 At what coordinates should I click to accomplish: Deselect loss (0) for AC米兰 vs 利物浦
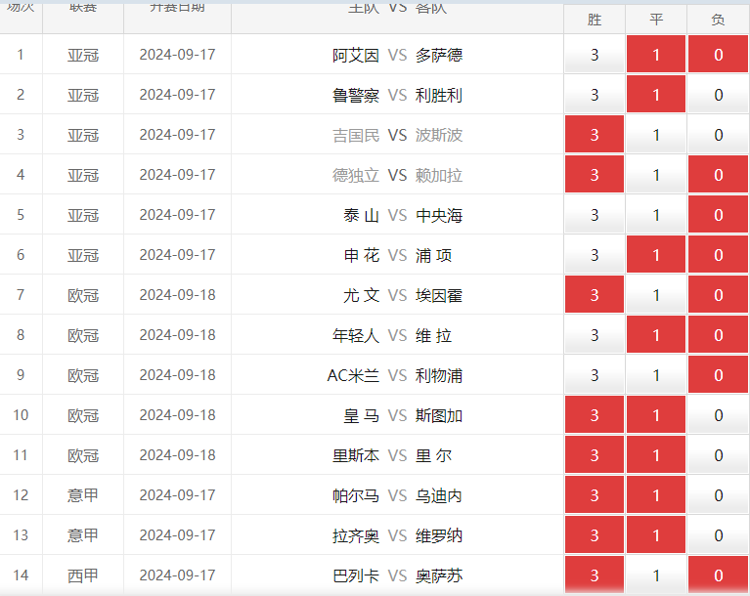pos(718,375)
